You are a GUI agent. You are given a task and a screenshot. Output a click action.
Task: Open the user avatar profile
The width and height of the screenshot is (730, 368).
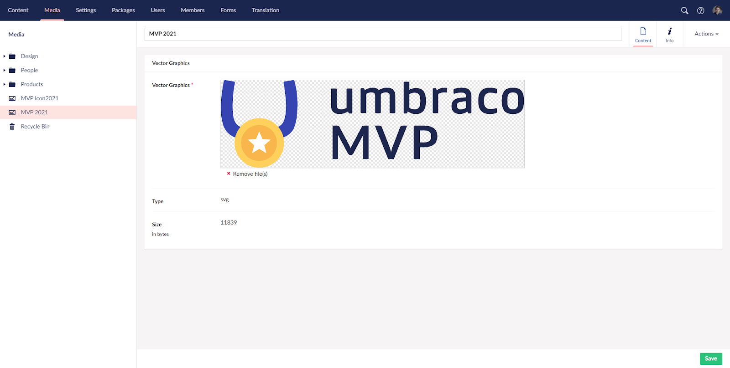[x=717, y=10]
